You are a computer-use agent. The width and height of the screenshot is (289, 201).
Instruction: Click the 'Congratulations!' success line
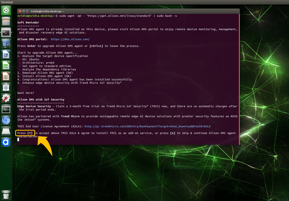point(75,79)
